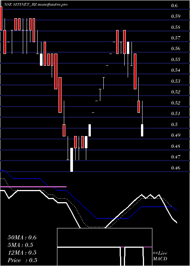Image resolution: width=190 pixels, height=266 pixels.
Task: Click the 0.58 price axis label
Action: pos(175,27)
